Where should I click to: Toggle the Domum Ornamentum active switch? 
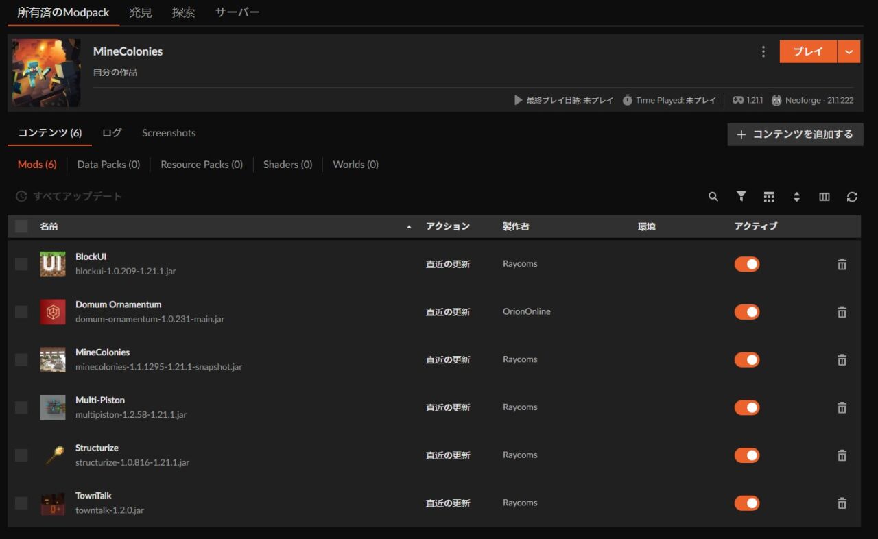tap(747, 312)
